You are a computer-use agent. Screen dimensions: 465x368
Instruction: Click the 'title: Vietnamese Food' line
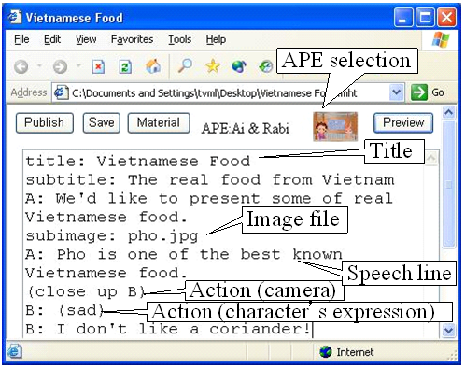[x=138, y=162]
